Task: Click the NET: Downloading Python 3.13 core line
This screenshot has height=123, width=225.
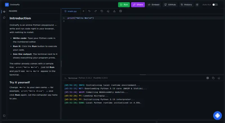Action: [x=105, y=88]
